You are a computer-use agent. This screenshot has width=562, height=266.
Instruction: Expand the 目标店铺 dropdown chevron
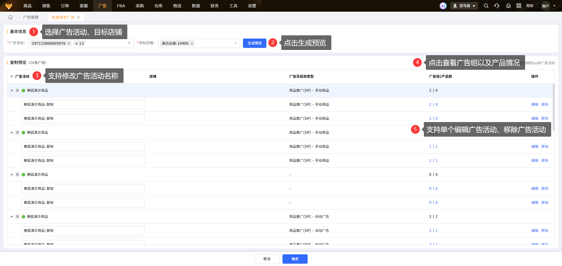(236, 43)
